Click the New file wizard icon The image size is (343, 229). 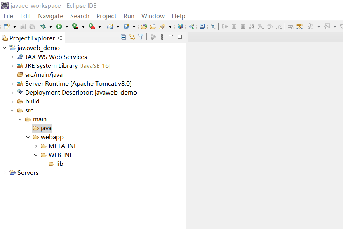pos(7,26)
